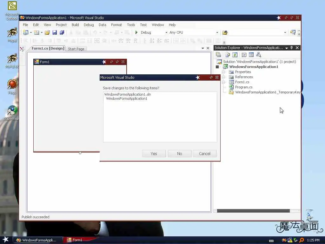Click the green Start Debugging arrow
325x244 pixels.
pos(136,32)
